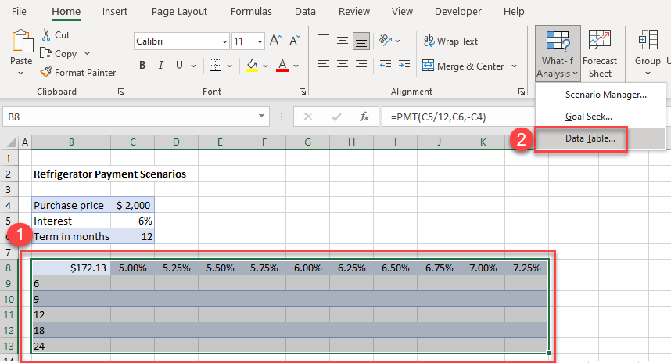This screenshot has height=363, width=671.
Task: Click the Merge & Center icon
Action: pyautogui.click(x=429, y=66)
